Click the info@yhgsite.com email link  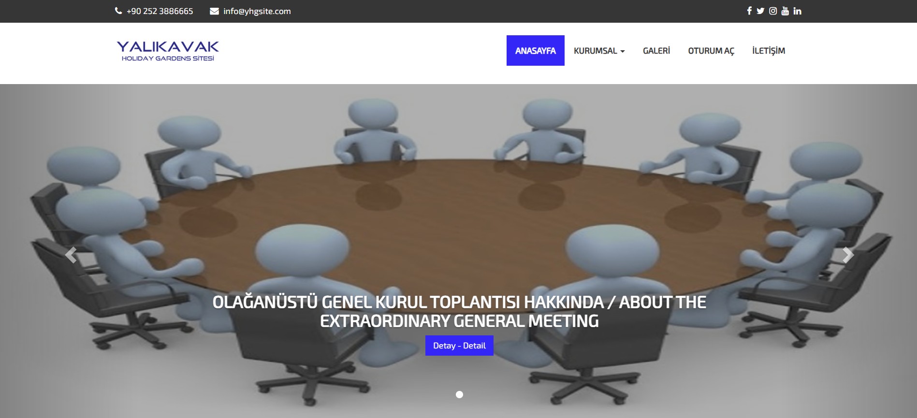click(x=257, y=11)
